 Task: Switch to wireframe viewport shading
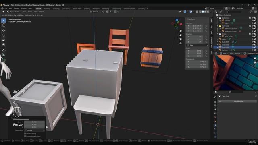click(200, 12)
